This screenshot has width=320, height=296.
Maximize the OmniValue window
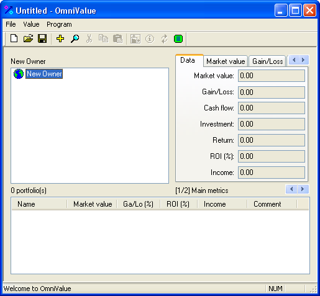click(x=295, y=10)
